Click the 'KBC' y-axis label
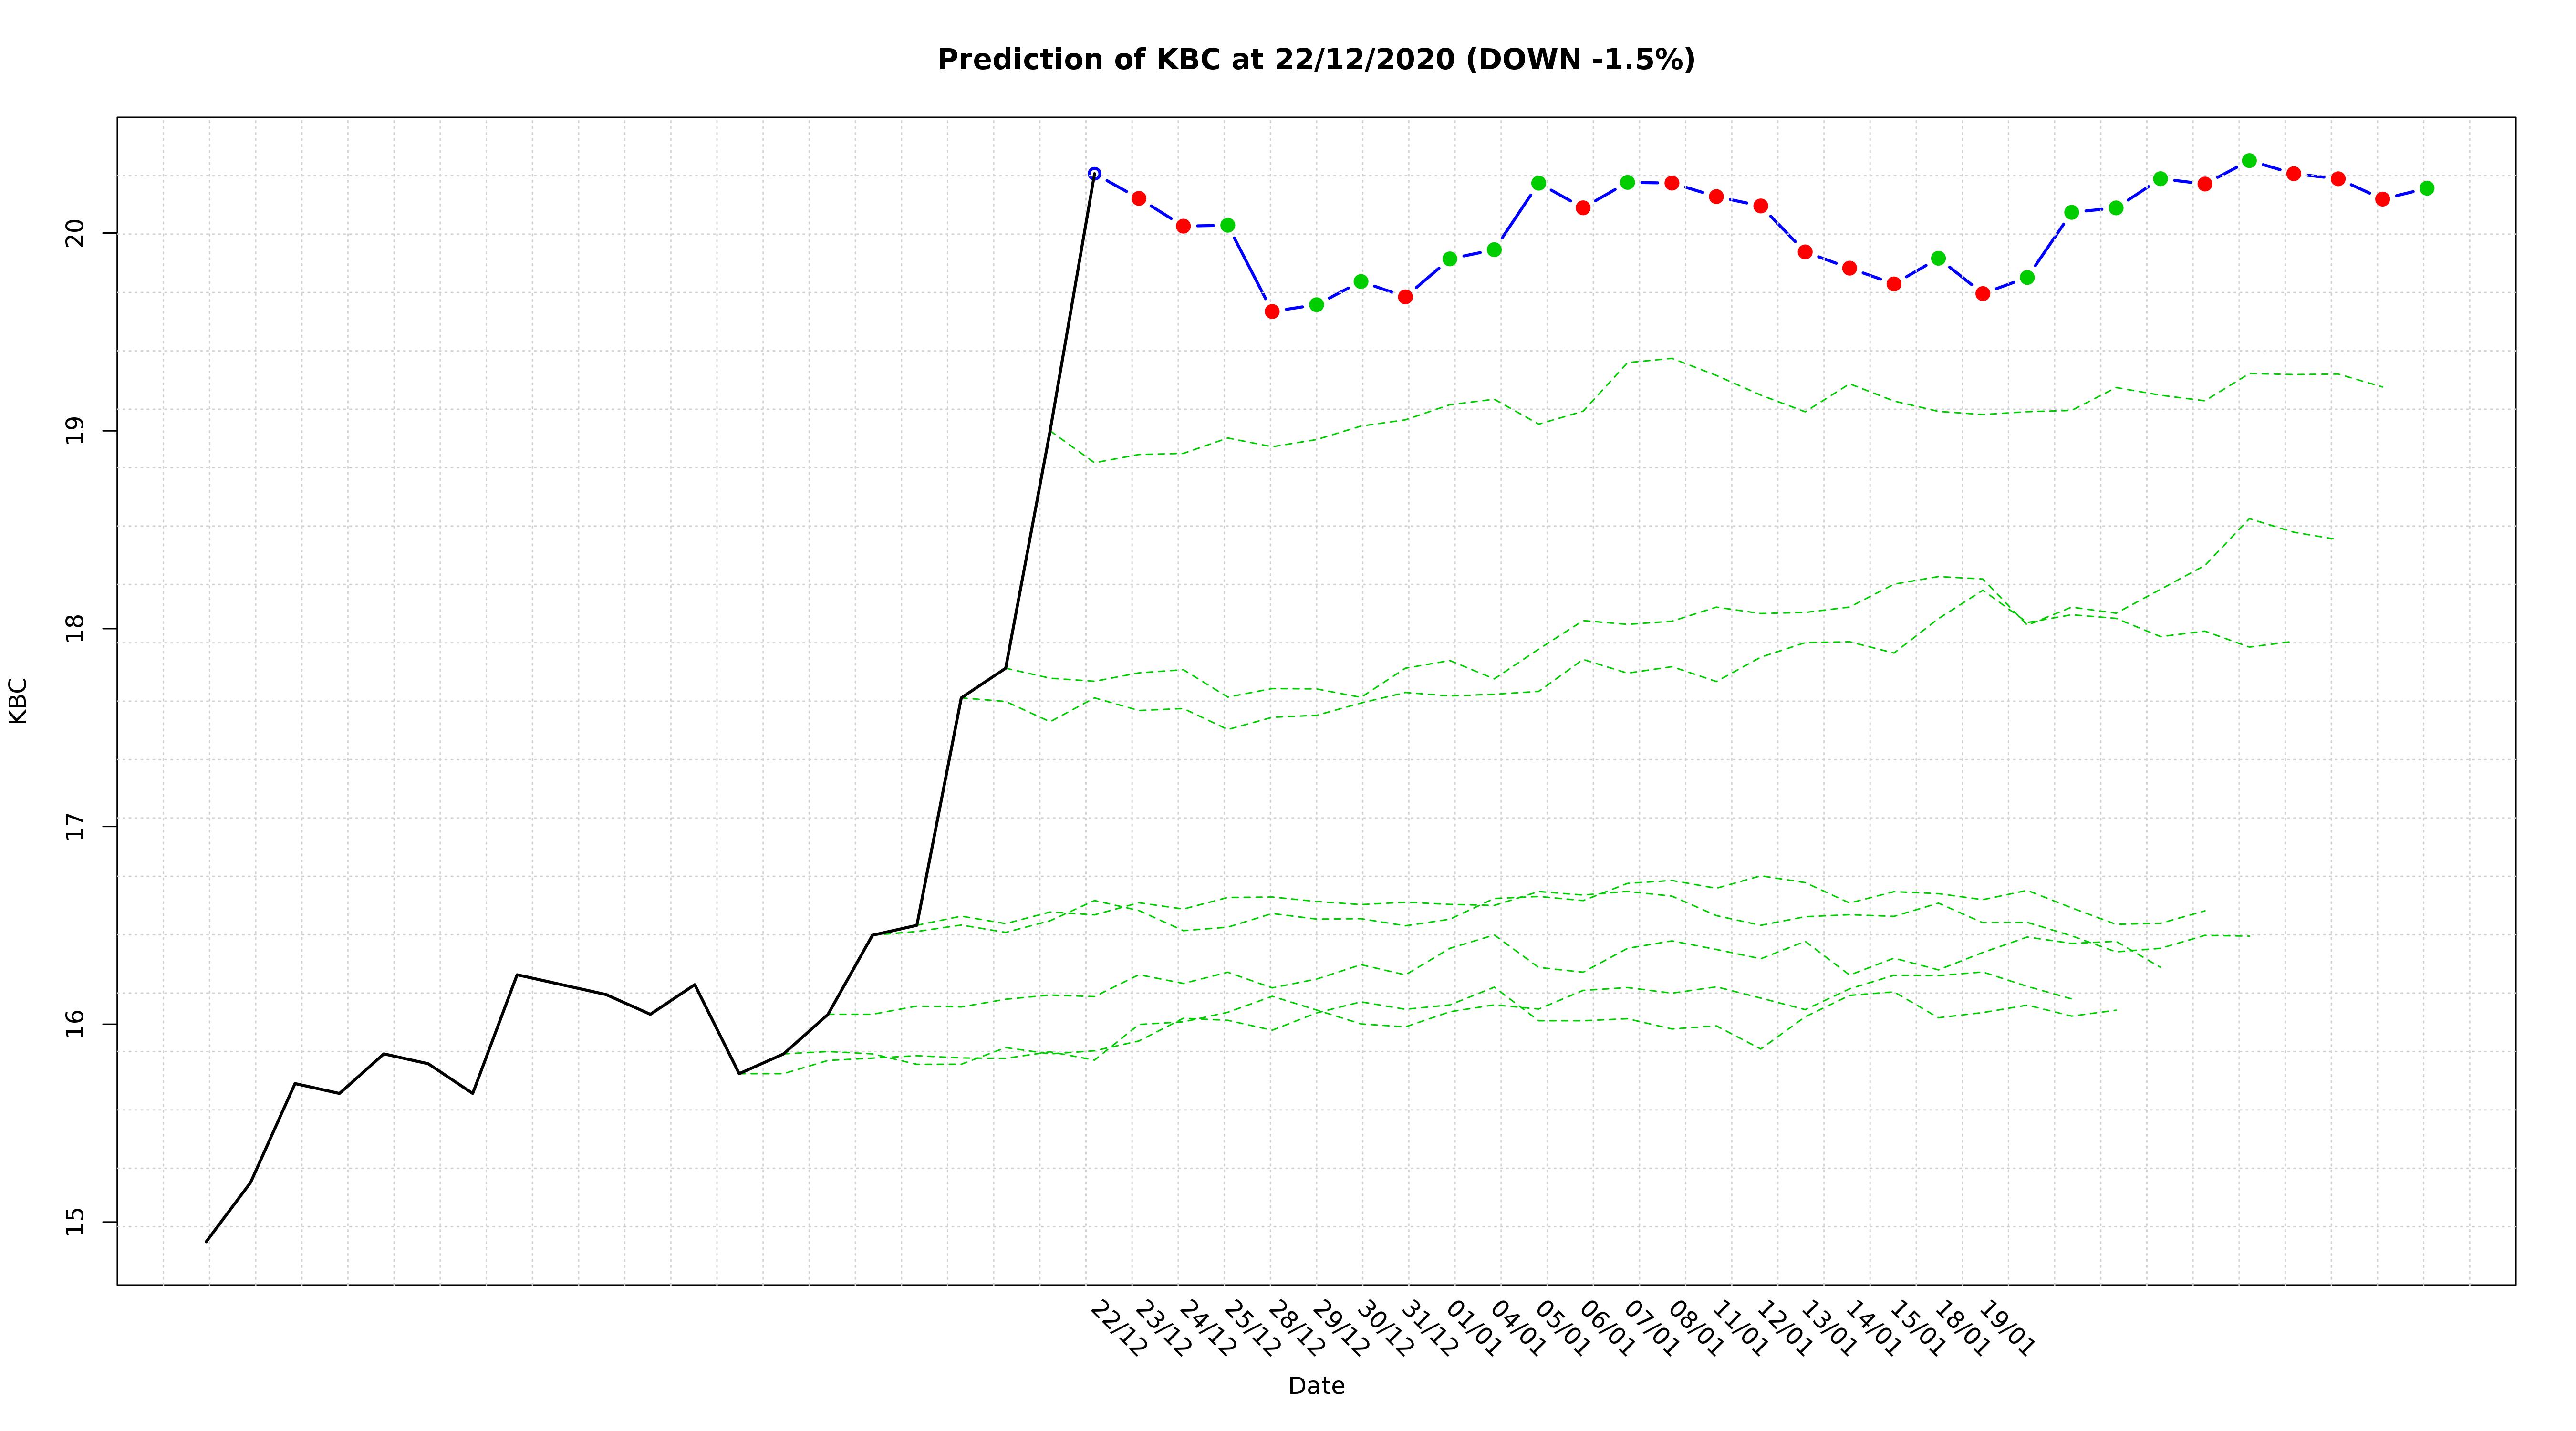The height and width of the screenshot is (1431, 2576). coord(18,700)
